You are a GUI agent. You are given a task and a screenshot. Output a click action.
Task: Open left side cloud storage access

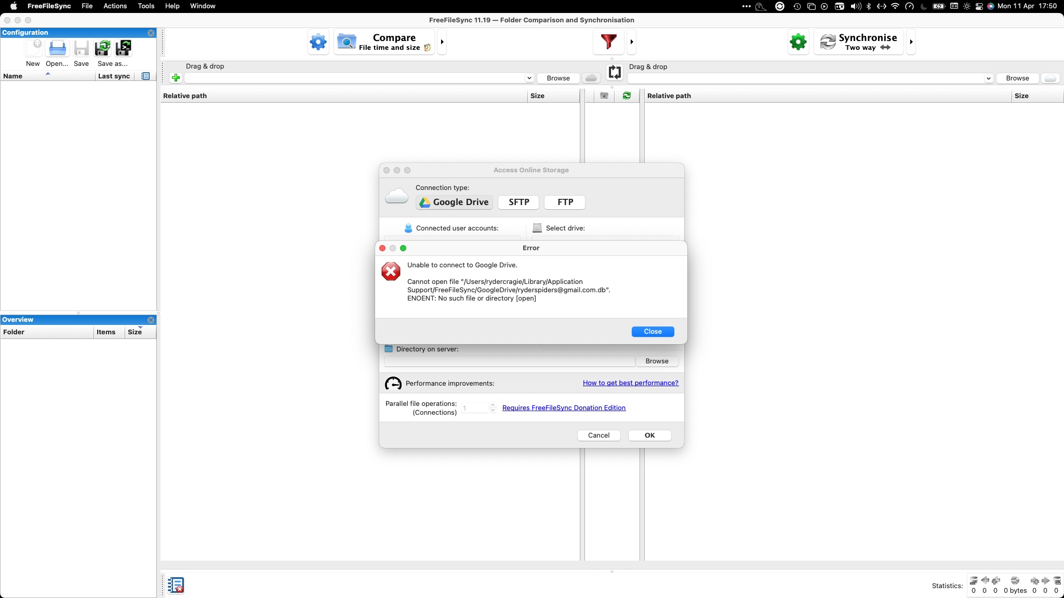click(x=591, y=78)
